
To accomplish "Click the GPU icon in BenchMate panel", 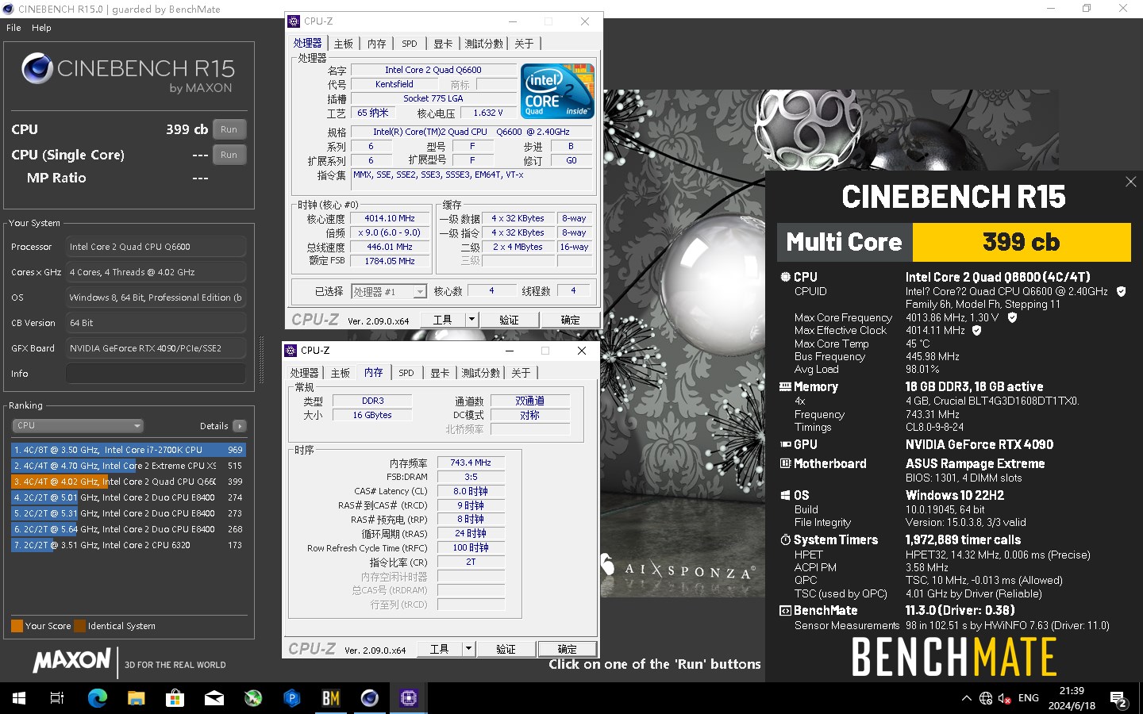I will (785, 444).
